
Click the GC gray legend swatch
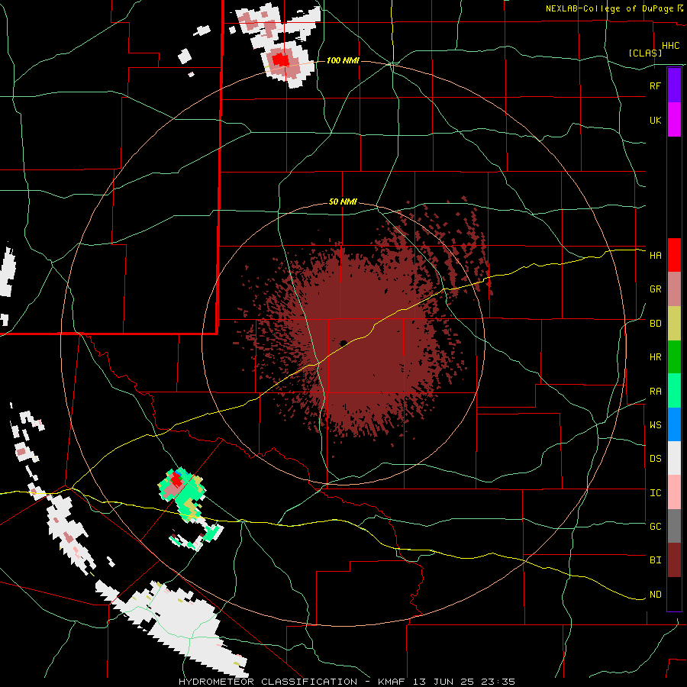pos(674,526)
